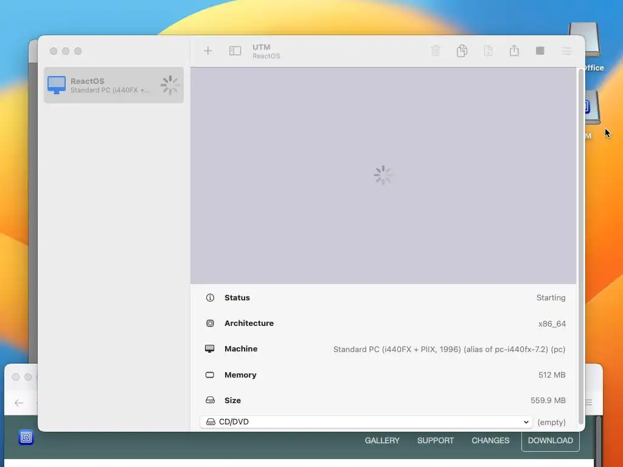The width and height of the screenshot is (623, 467).
Task: Click the '559.9 MB' size value
Action: [548, 400]
